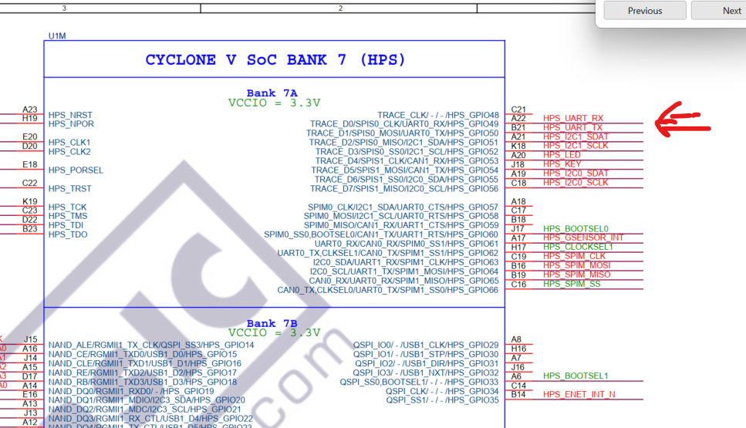Select the HPS_LED net label
This screenshot has height=428, width=746.
(x=562, y=155)
